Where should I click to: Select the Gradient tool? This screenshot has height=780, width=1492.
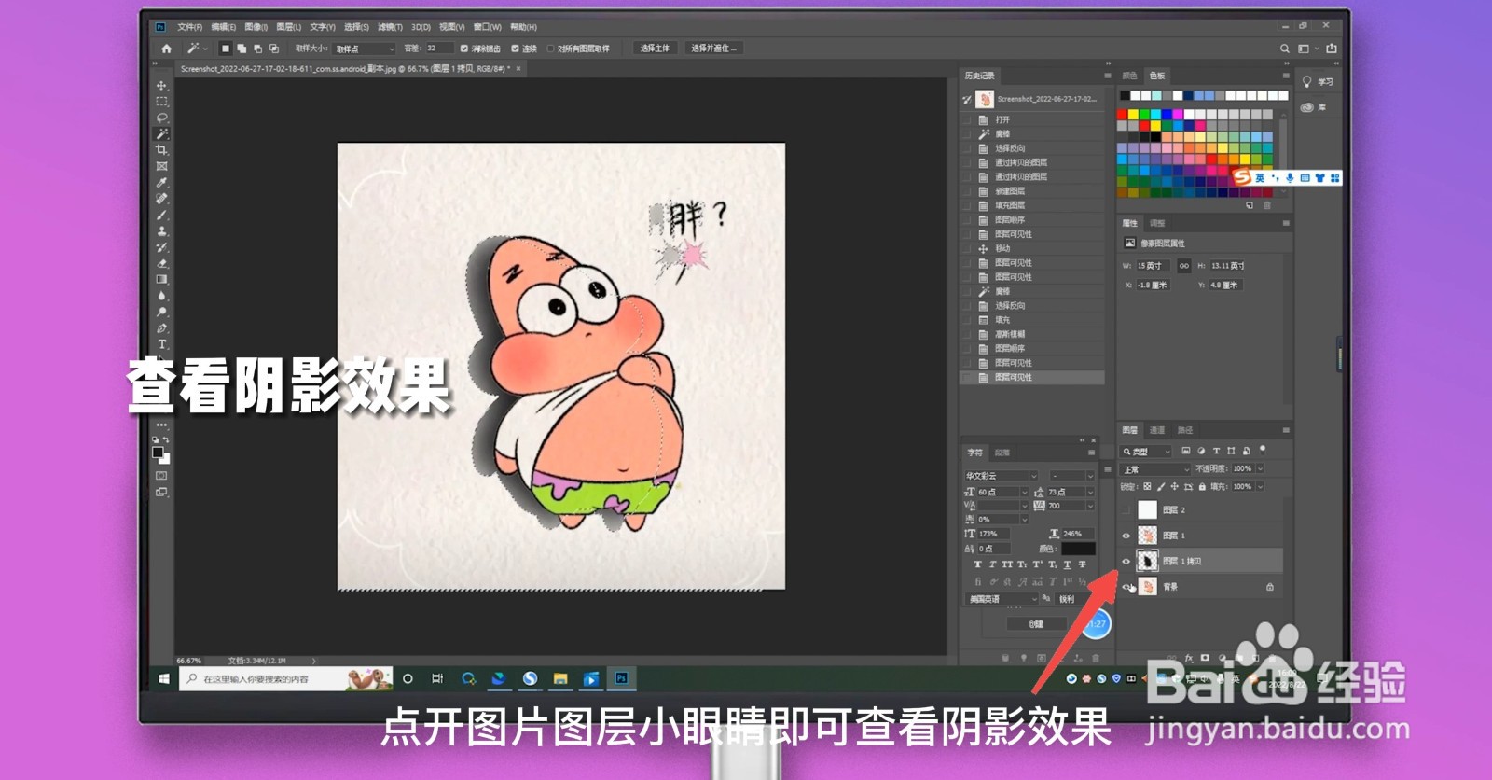[161, 279]
